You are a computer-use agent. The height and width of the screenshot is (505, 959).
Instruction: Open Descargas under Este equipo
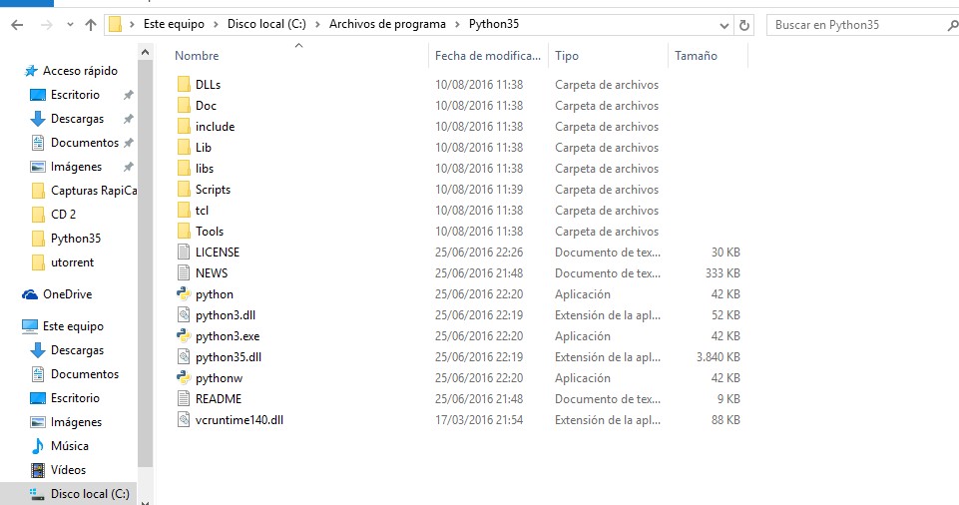pos(77,350)
